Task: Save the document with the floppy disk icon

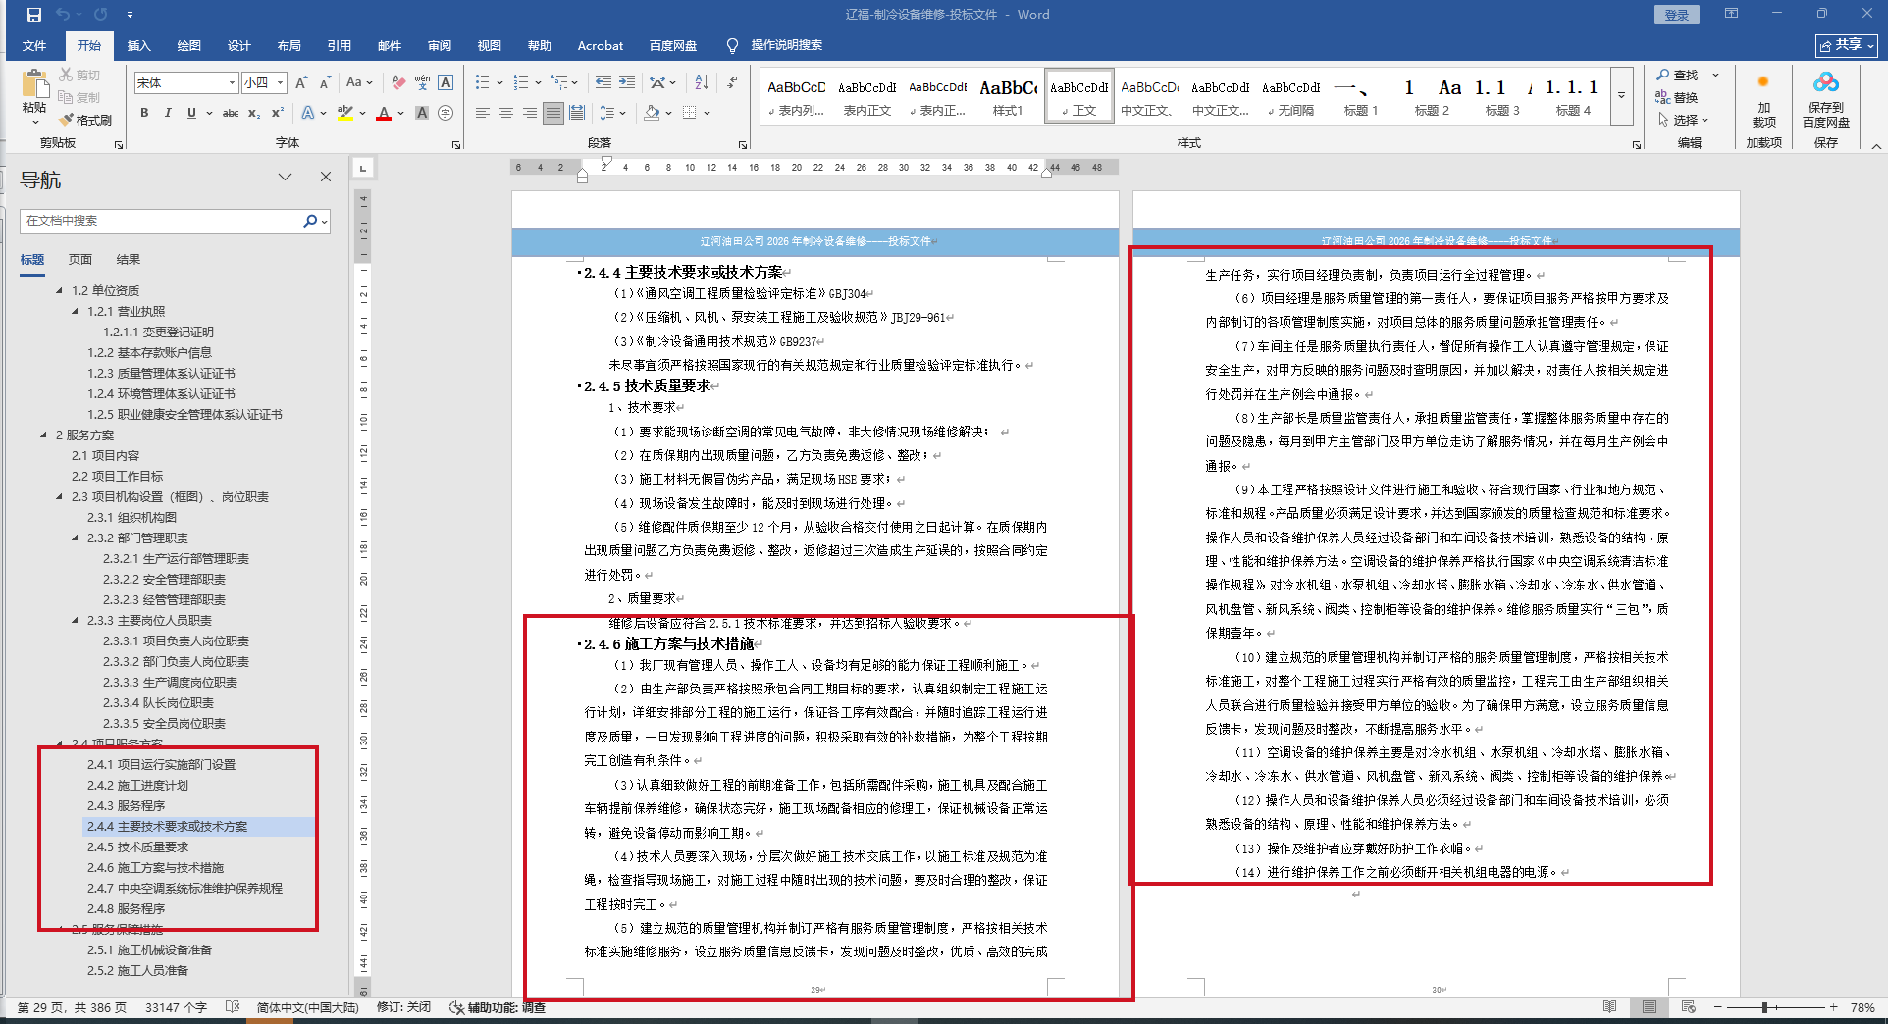Action: (34, 15)
